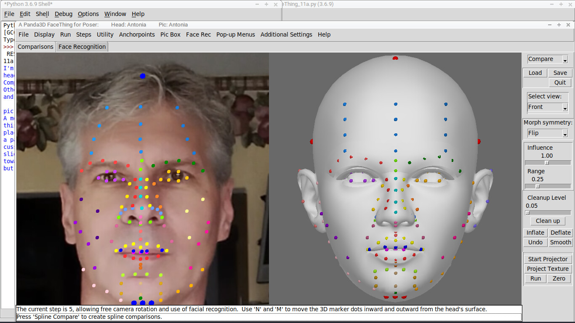Switch to the Face Recognition tab
This screenshot has width=575, height=323.
coord(82,47)
